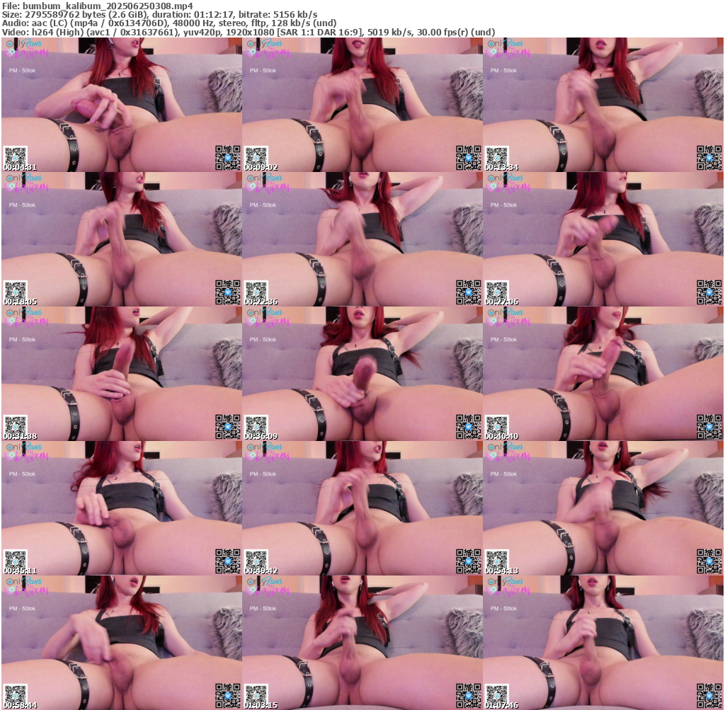The width and height of the screenshot is (725, 710).
Task: Click the Size and duration header line
Action: [x=159, y=14]
